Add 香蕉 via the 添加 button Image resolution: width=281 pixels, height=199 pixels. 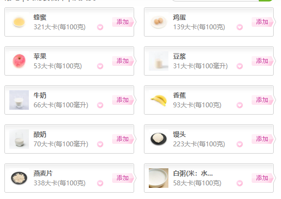262,100
